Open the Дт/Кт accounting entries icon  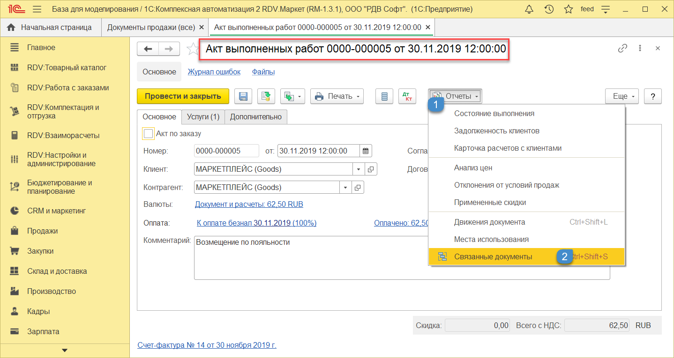[x=407, y=96]
